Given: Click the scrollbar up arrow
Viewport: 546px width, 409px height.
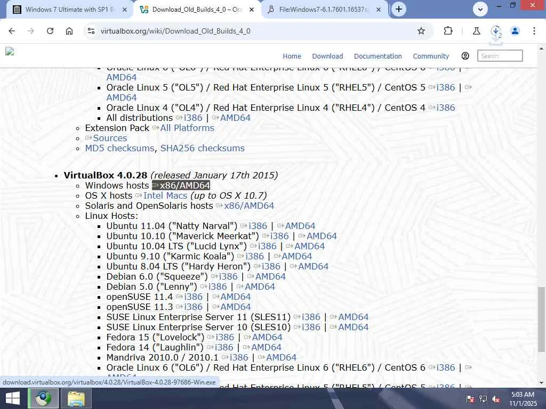Looking at the screenshot, I should tap(541, 49).
